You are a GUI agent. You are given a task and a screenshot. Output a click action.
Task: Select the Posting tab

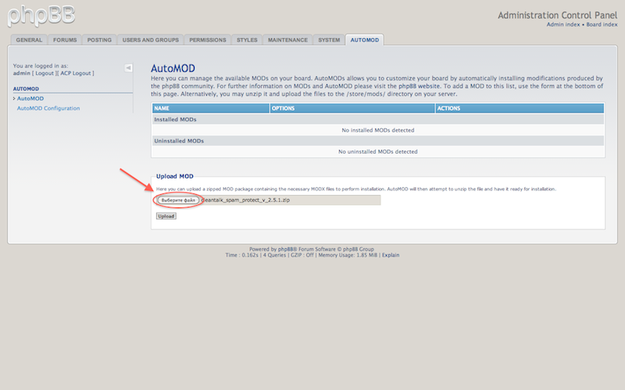(x=98, y=40)
